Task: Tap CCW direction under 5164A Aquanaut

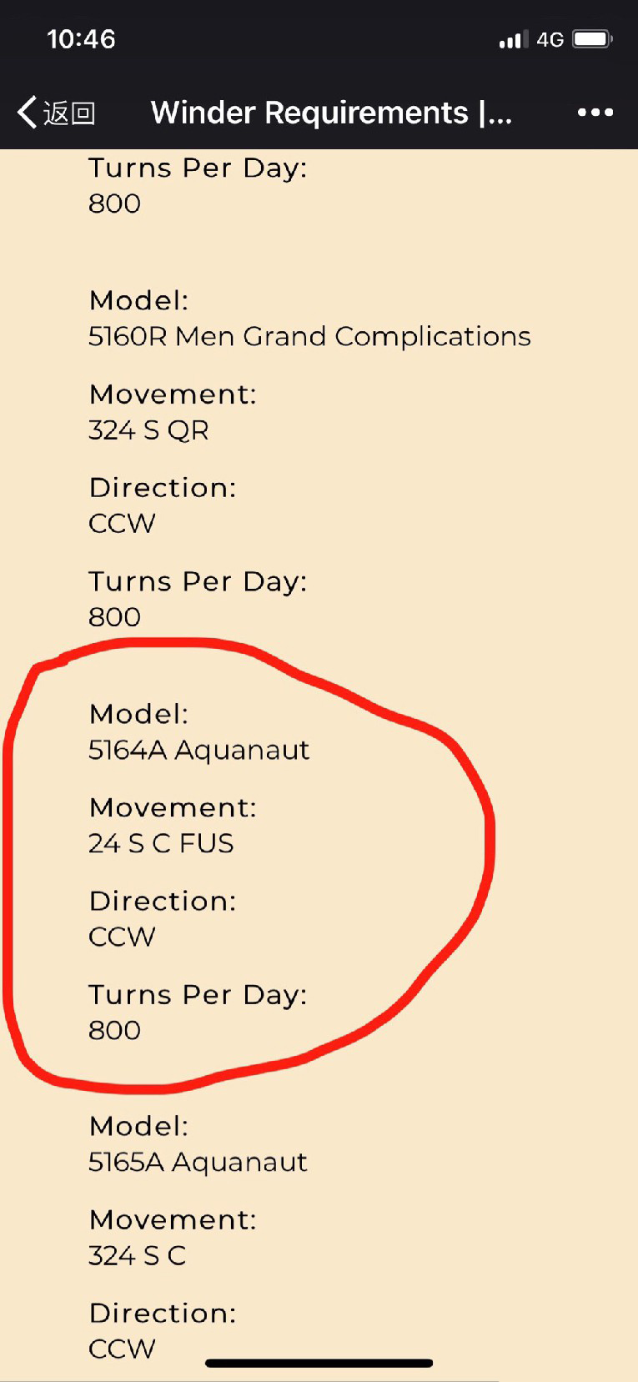Action: 122,937
